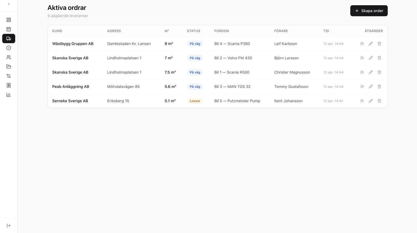Click the logout icon at sidebar bottom
This screenshot has width=417, height=233.
(x=8, y=226)
